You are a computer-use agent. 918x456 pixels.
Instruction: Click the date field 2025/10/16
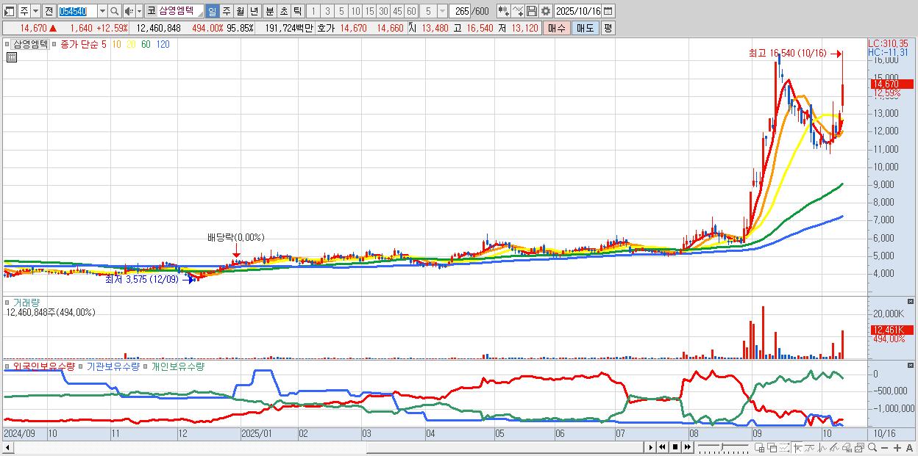pos(578,11)
